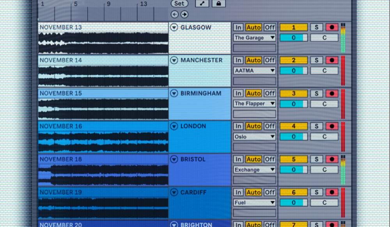
Task: Solo the Glasgow track
Action: (x=317, y=27)
